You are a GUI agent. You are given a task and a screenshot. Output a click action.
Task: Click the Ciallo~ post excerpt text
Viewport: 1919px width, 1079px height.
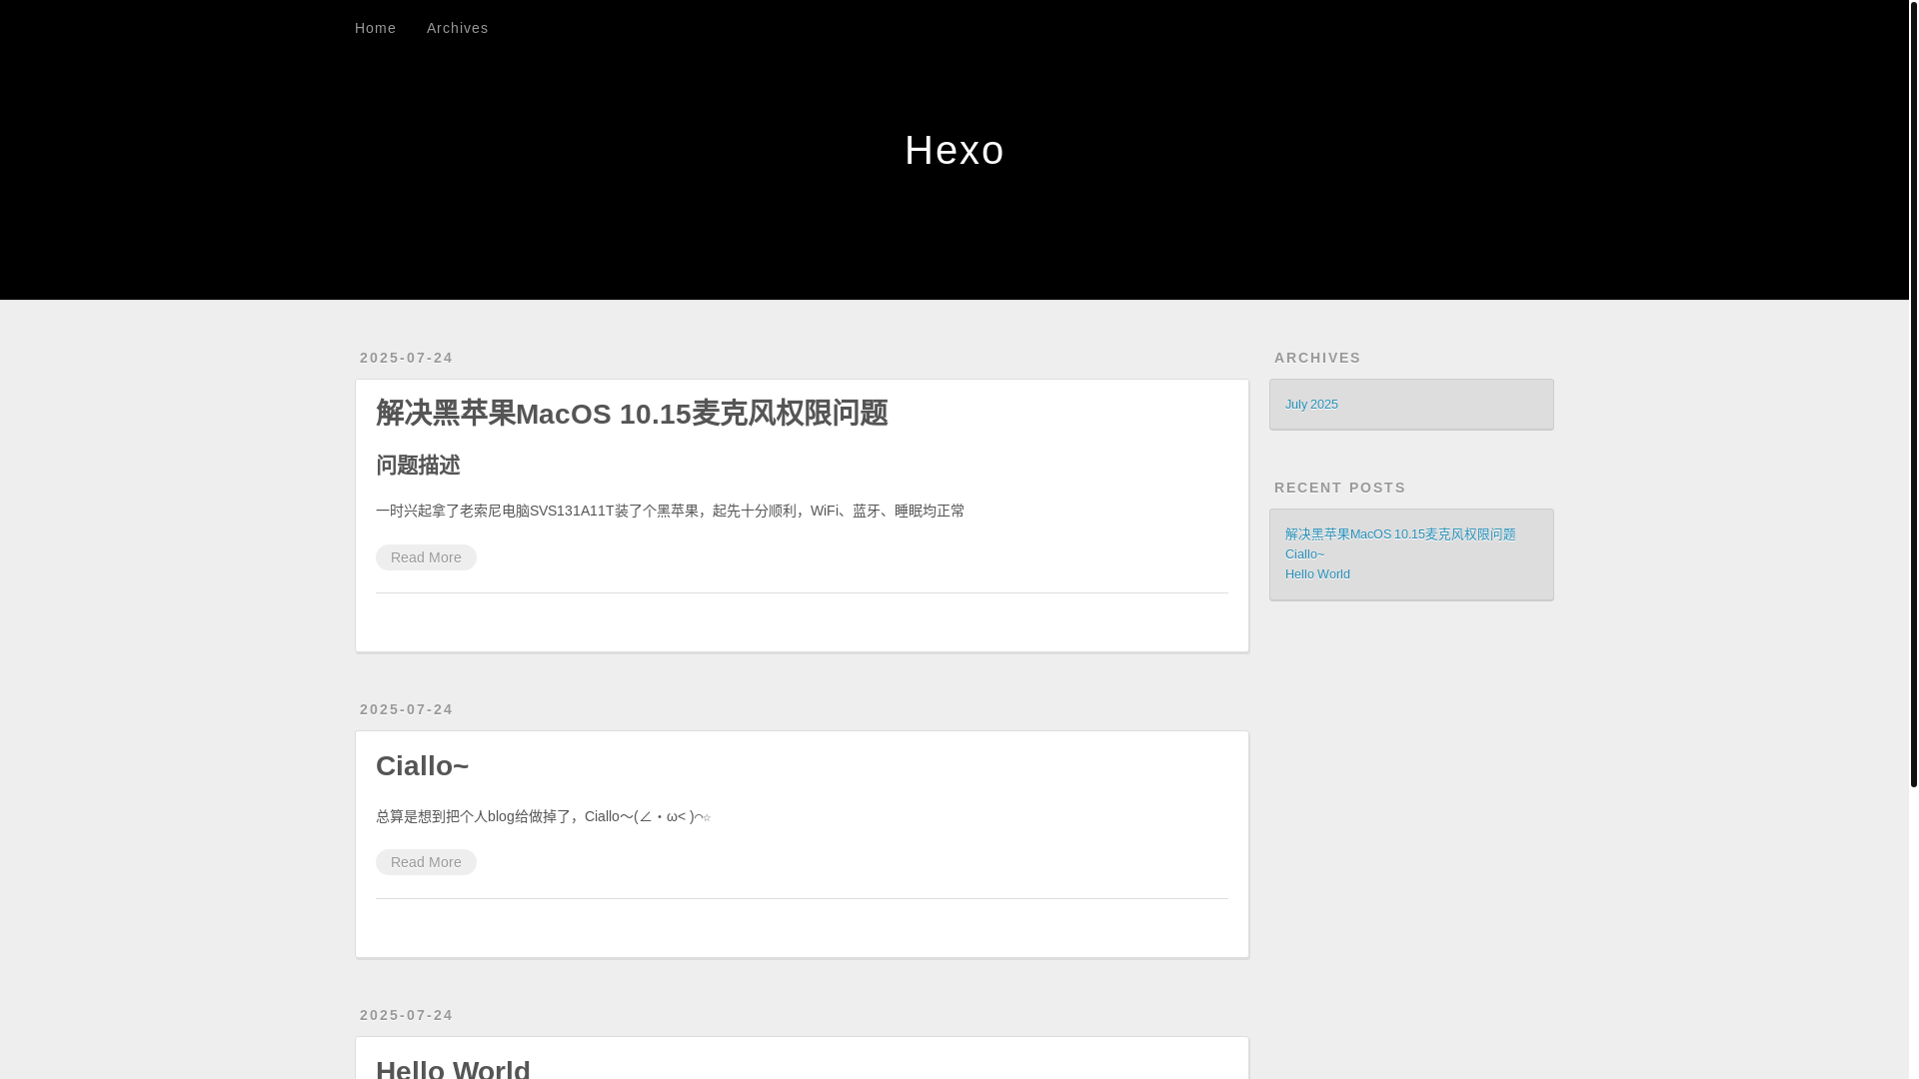(544, 816)
